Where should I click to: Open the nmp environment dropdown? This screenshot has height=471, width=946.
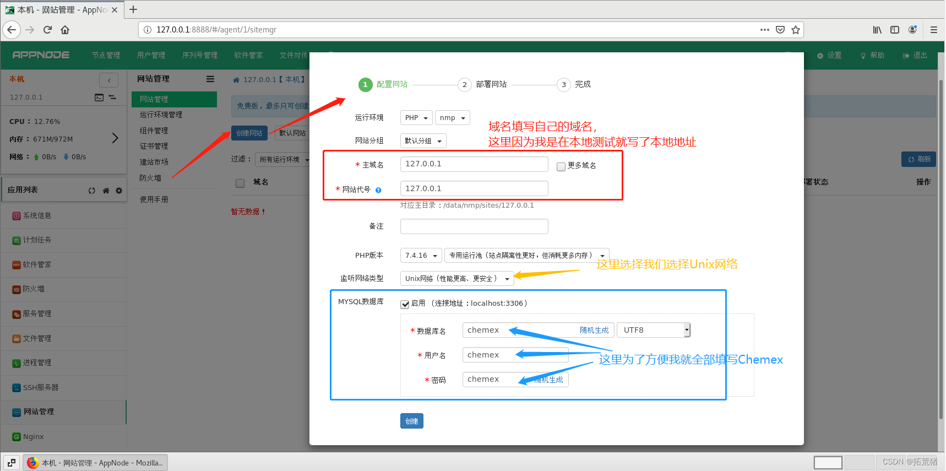pos(453,117)
